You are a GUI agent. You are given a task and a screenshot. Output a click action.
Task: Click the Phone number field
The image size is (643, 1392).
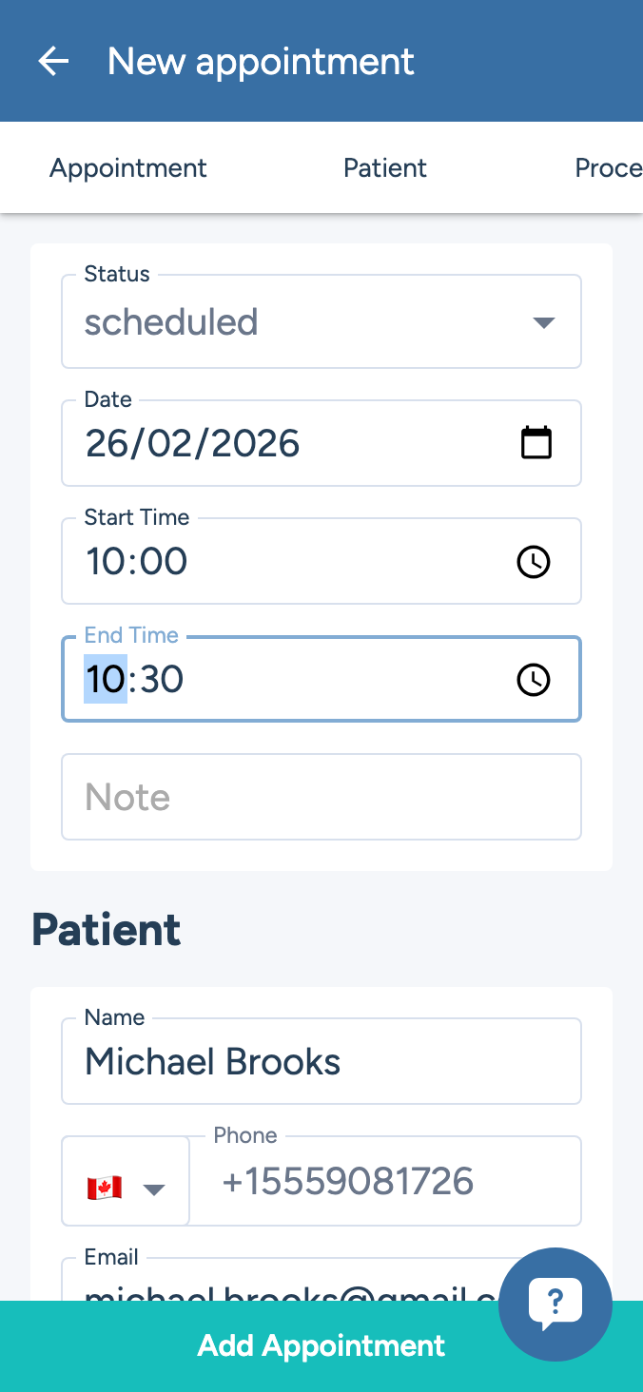click(385, 1182)
